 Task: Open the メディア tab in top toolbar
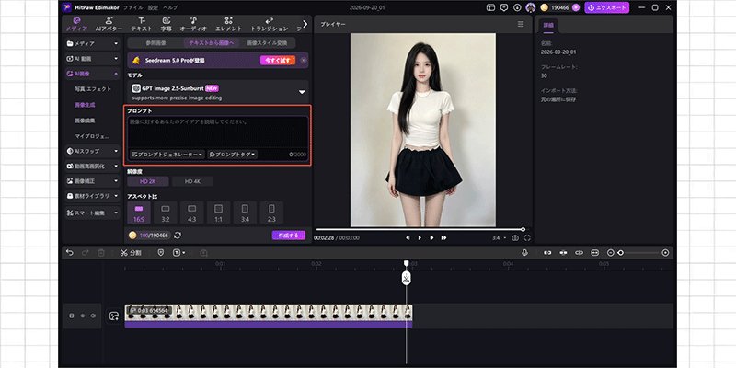tap(76, 25)
